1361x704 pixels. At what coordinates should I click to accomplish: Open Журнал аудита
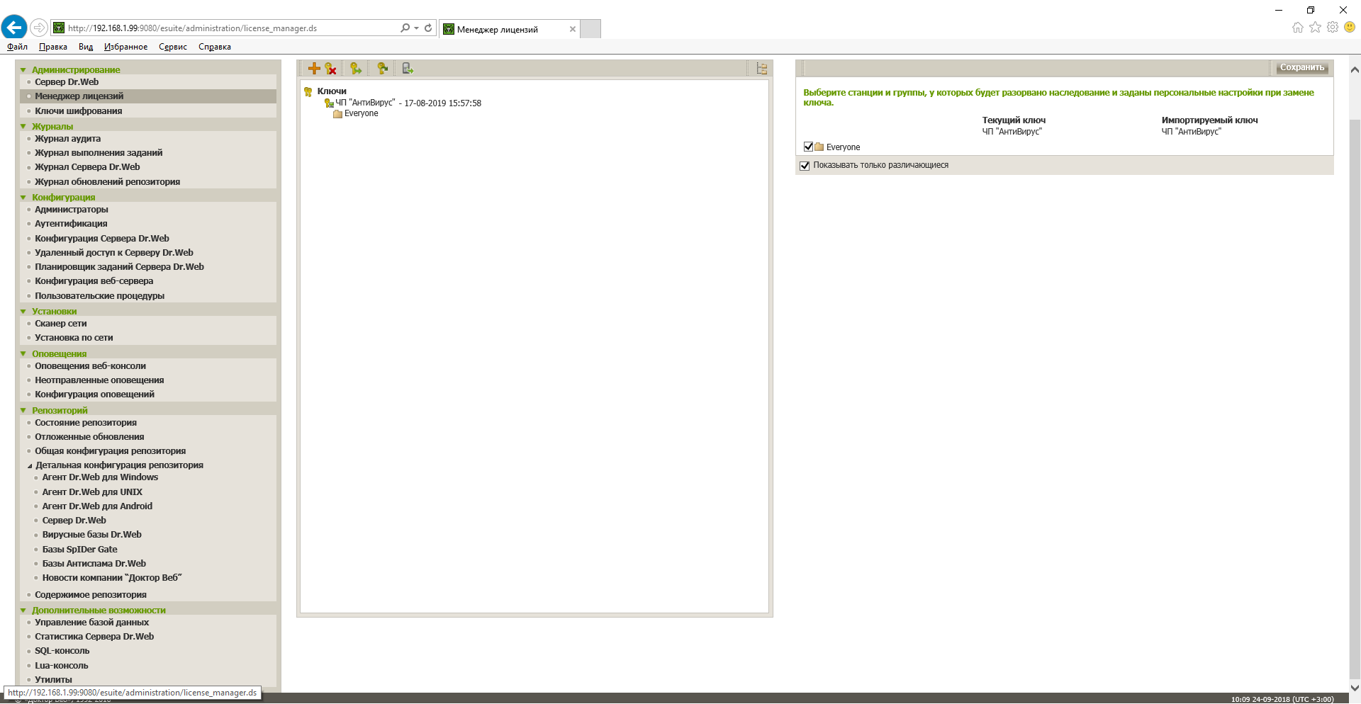68,139
